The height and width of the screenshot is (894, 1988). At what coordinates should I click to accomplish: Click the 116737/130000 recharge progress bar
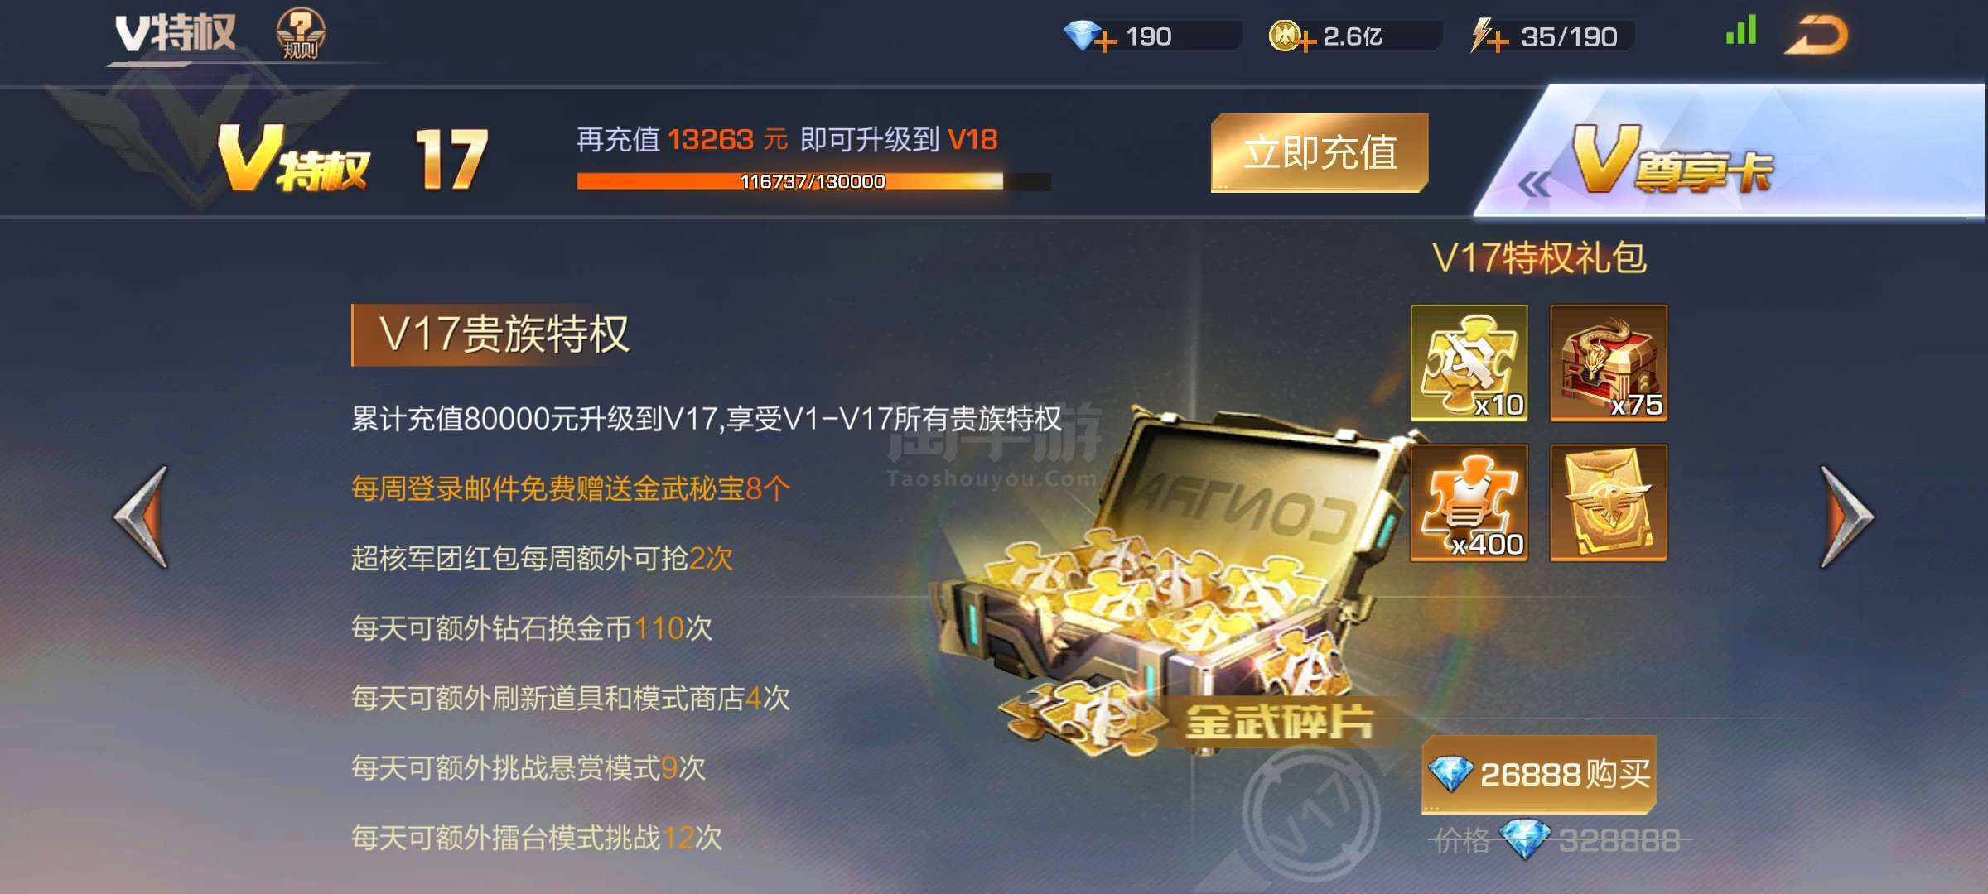coord(813,181)
